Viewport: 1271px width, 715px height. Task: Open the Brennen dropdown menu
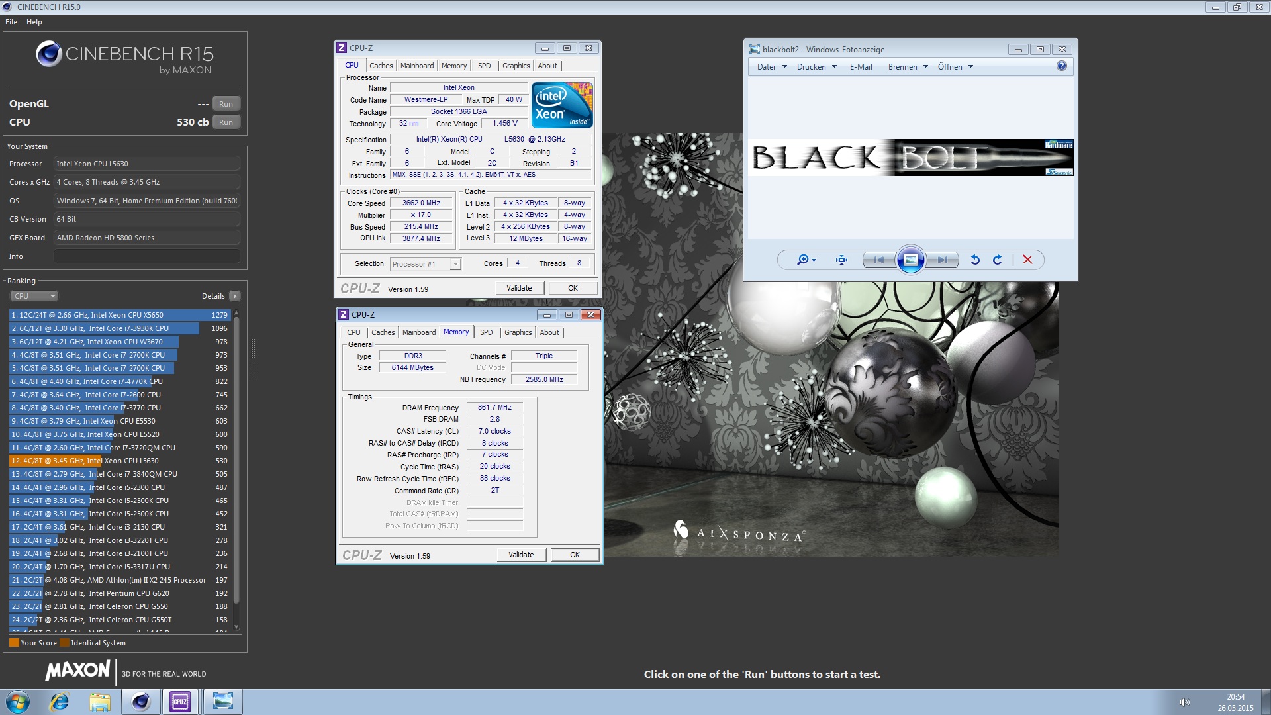tap(908, 67)
